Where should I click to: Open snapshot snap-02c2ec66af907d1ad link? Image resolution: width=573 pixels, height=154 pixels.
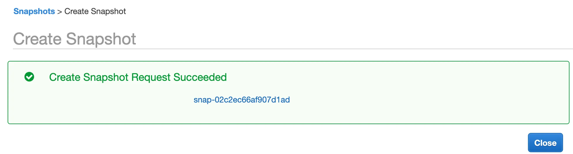241,100
